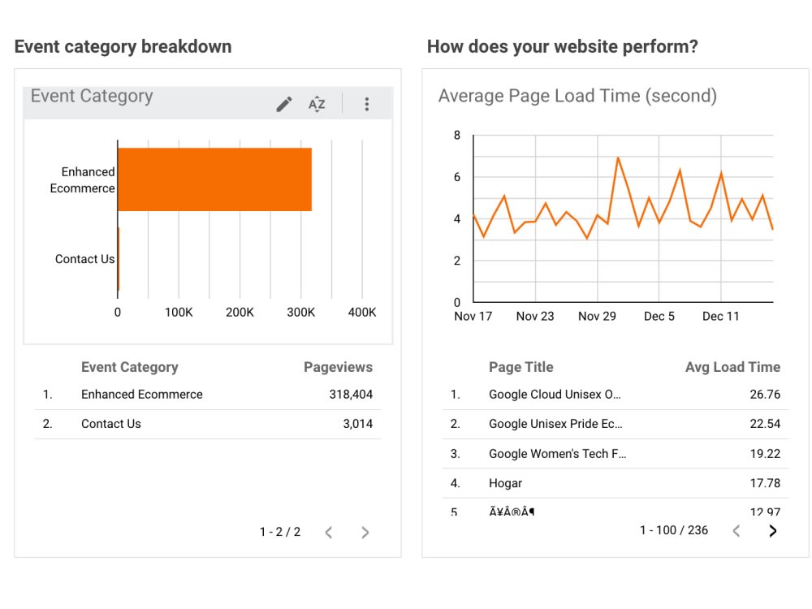This screenshot has height=609, width=812.
Task: Click the Dec 11 axis label
Action: tap(721, 317)
